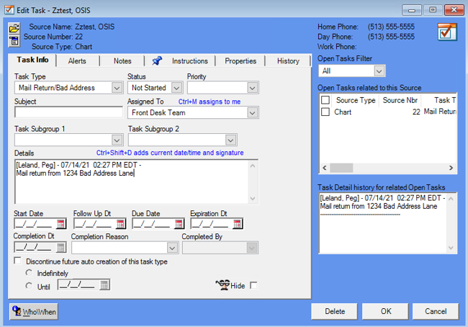Expand Task Subgroup 2 dropdown
This screenshot has height=327, width=468.
pos(230,140)
